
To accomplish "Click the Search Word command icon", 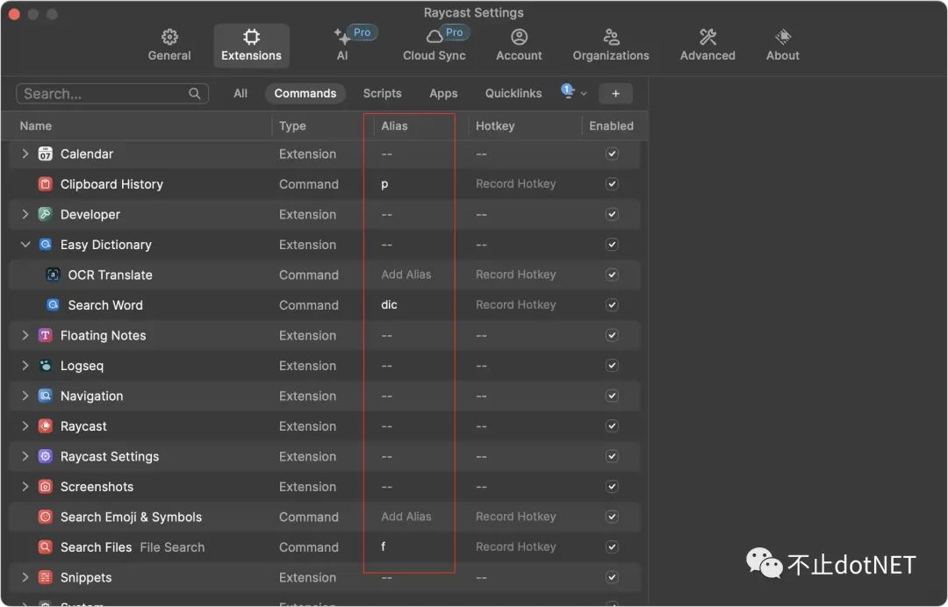I will click(x=54, y=305).
